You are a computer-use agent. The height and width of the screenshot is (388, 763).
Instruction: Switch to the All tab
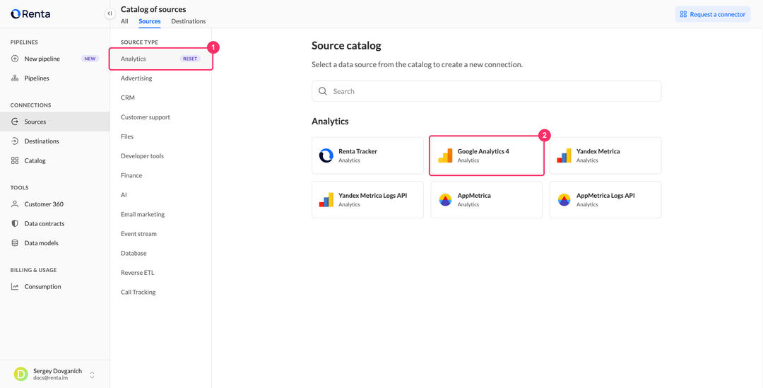(124, 21)
